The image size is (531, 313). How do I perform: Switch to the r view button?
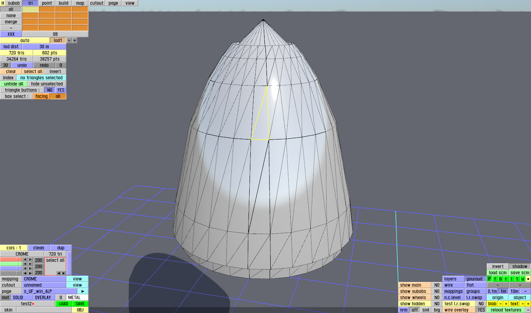tap(506, 279)
